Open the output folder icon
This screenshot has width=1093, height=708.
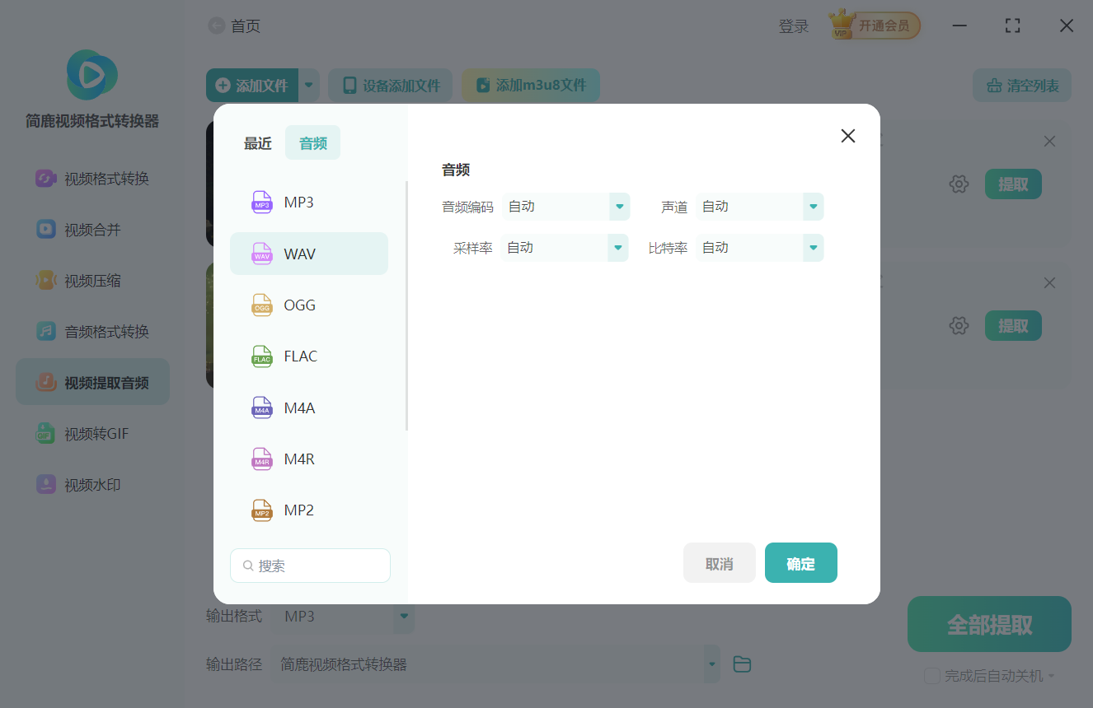tap(742, 664)
